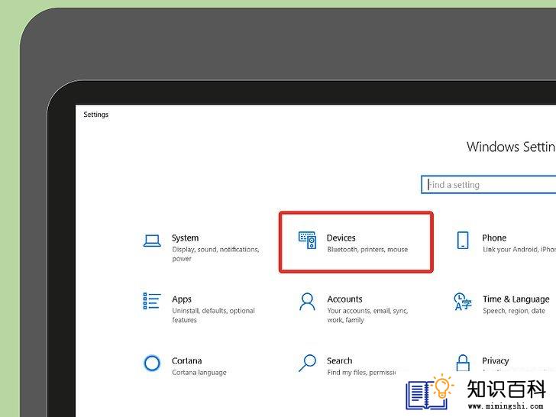This screenshot has height=417, width=556.
Task: Select the Cortana category title
Action: (187, 360)
